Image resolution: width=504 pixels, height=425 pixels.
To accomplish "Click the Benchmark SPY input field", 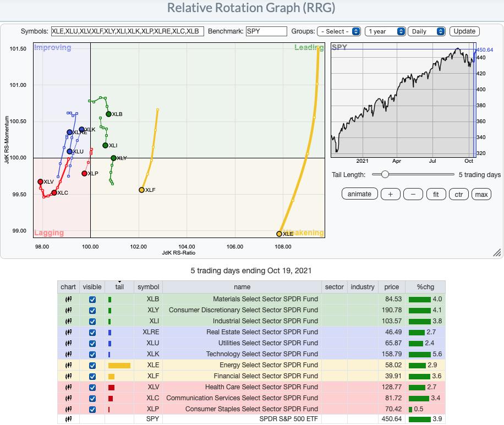I will 266,31.
